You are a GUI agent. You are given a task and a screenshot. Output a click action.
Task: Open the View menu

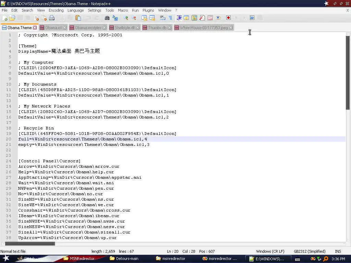(x=41, y=10)
